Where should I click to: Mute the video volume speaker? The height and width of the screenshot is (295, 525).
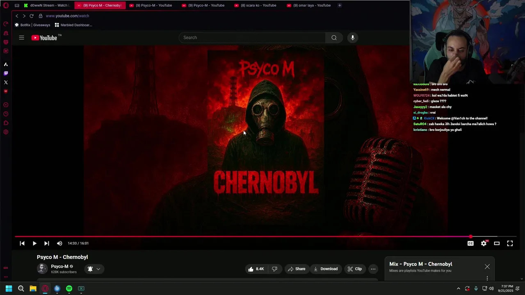click(59, 243)
